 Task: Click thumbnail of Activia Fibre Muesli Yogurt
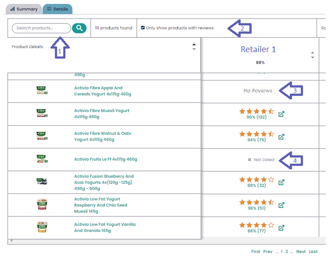[42, 113]
